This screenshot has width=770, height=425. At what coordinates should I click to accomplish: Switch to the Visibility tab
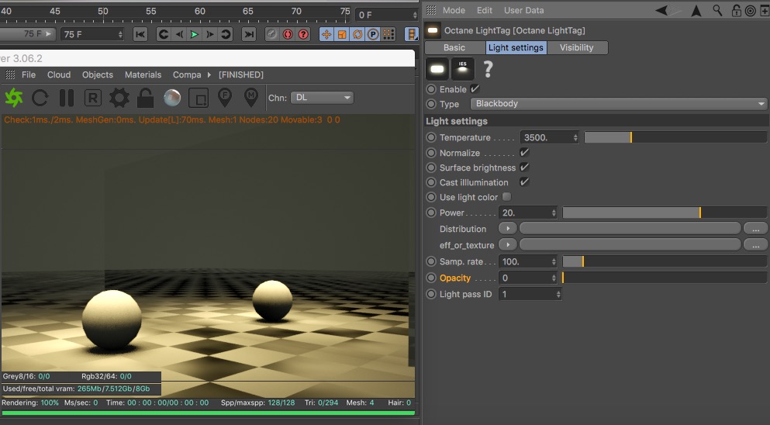[576, 48]
